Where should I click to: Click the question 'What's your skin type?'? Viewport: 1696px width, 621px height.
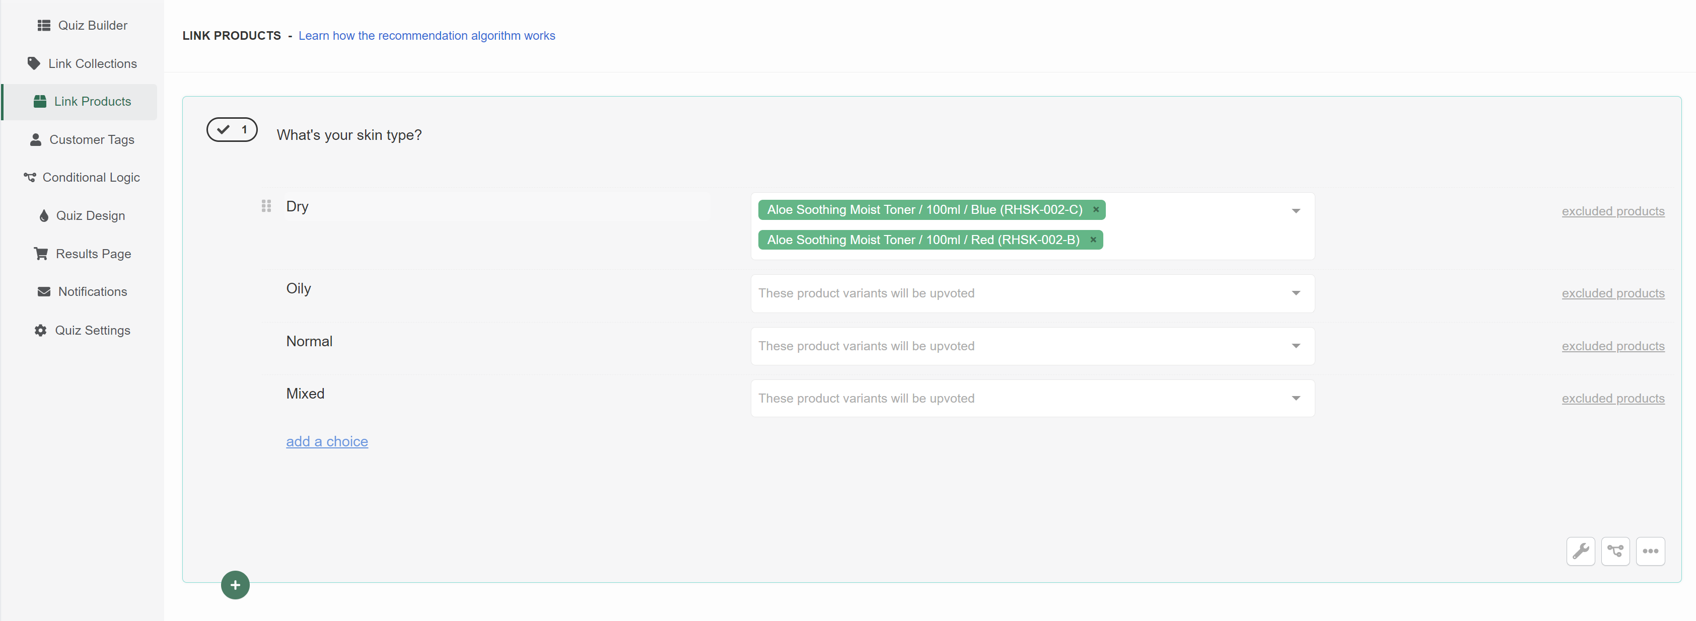(349, 135)
